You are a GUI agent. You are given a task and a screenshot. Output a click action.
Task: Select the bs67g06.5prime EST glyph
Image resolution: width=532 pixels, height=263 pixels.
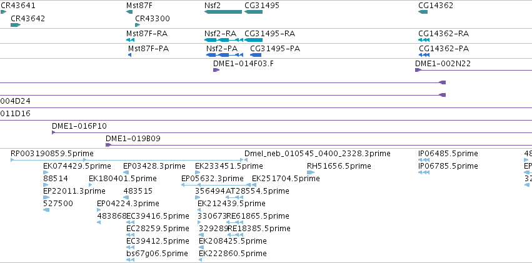pyautogui.click(x=130, y=260)
